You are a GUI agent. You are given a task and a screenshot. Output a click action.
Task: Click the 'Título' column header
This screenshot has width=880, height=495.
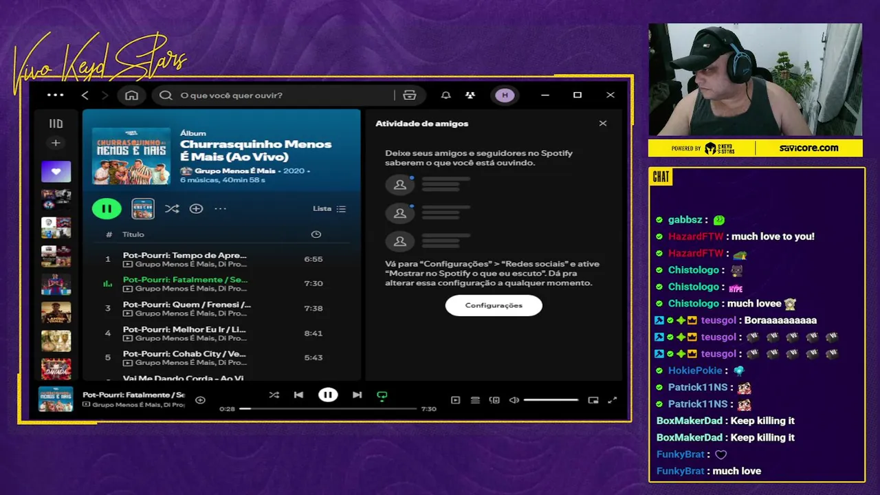pos(133,234)
